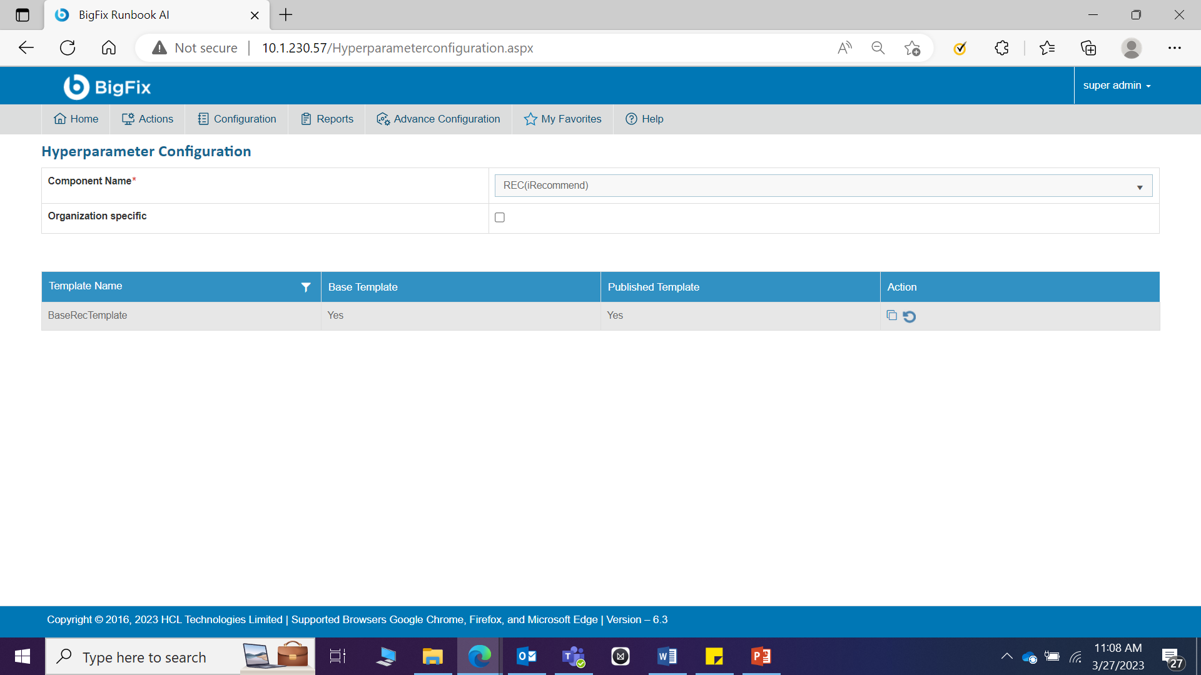This screenshot has width=1201, height=675.
Task: Open the super admin user dropdown
Action: (x=1117, y=86)
